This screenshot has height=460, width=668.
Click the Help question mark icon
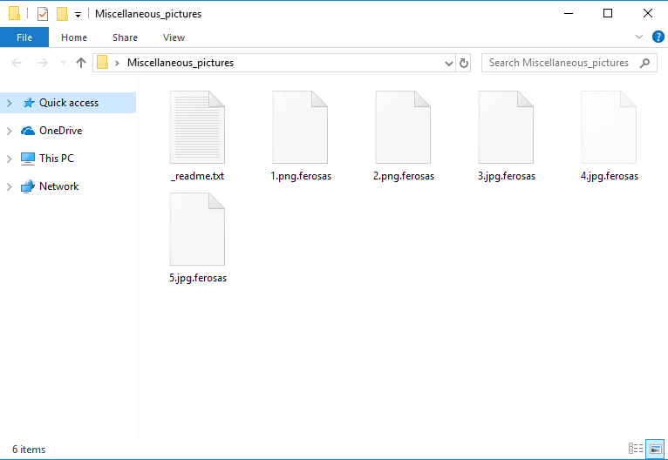pos(658,37)
